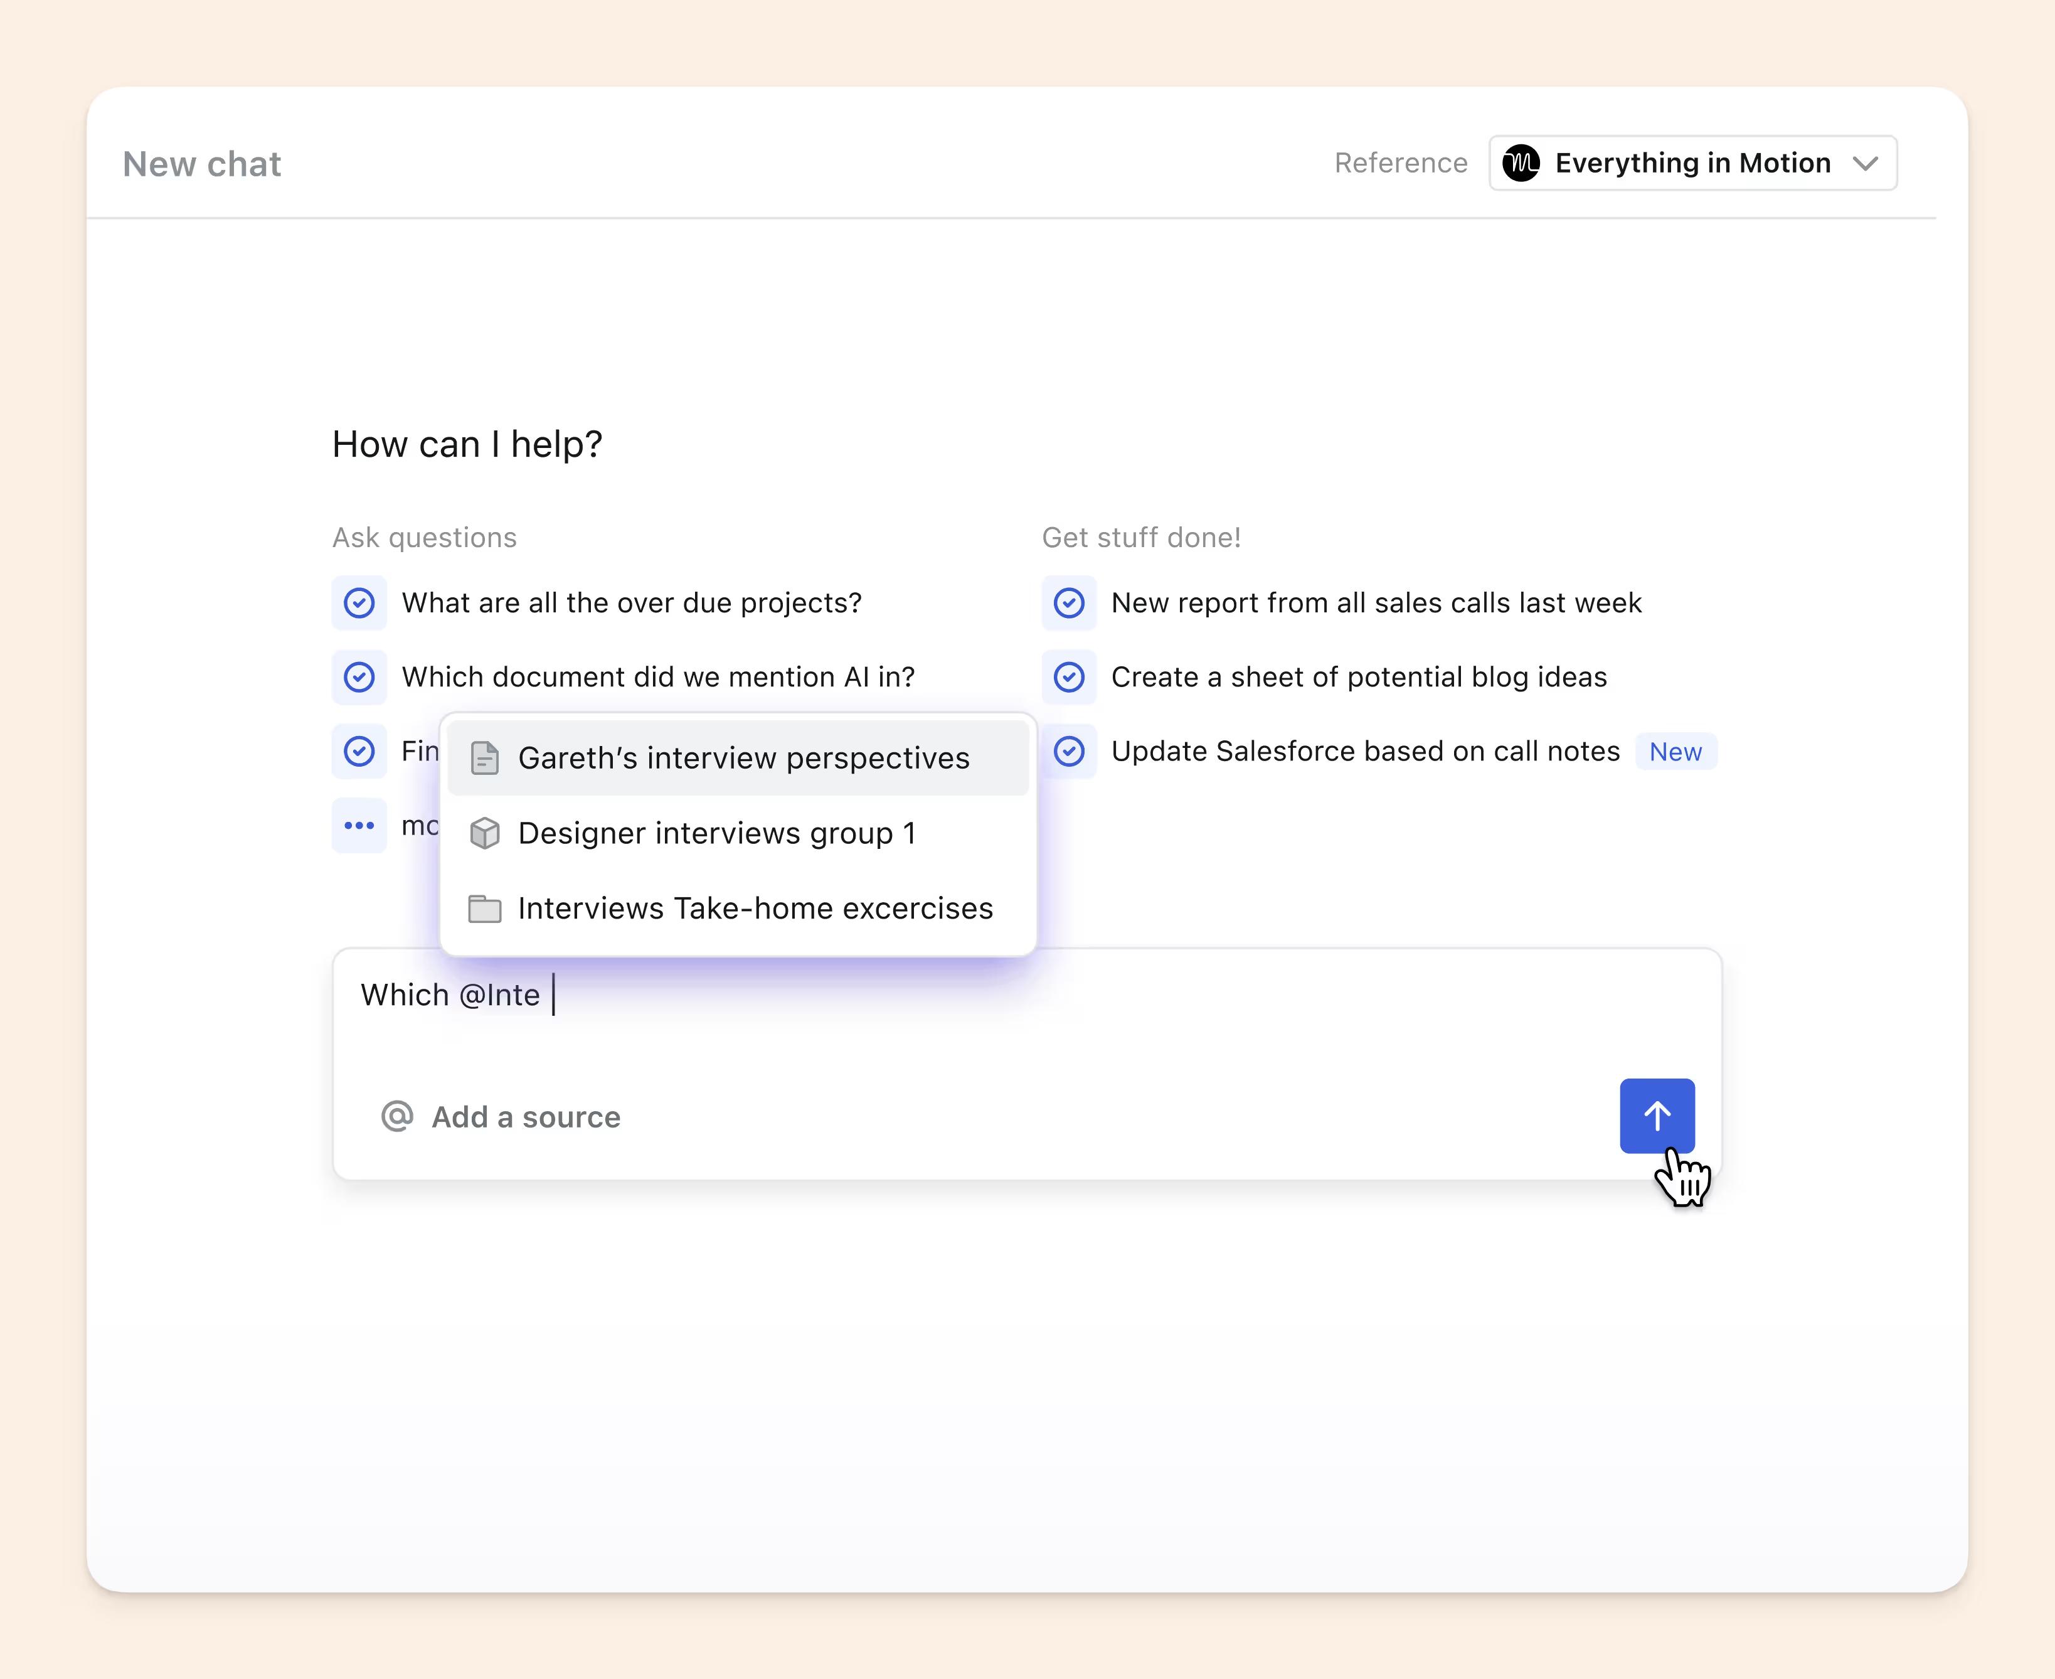Ask Which document did we mention AI in?
2055x1679 pixels.
(657, 677)
